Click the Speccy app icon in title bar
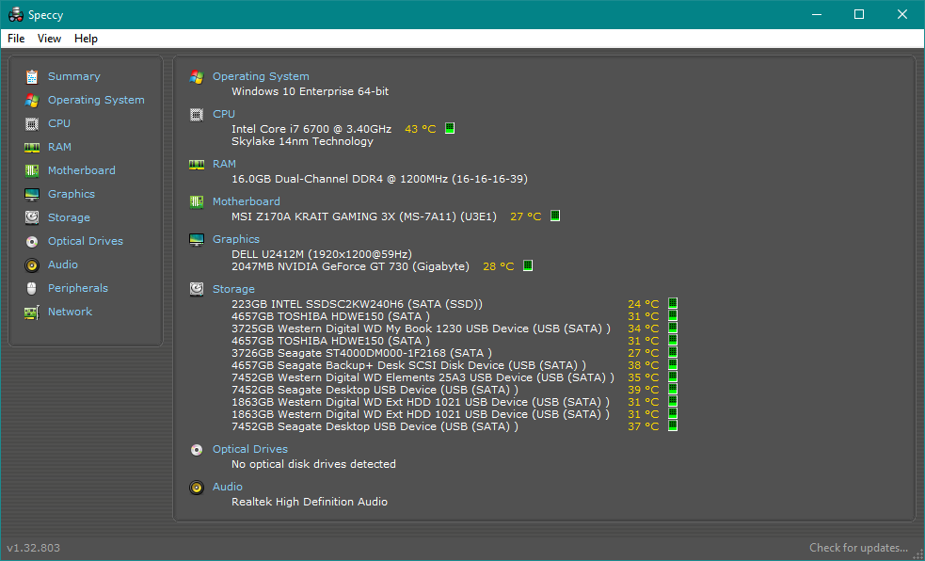The height and width of the screenshot is (561, 925). coord(15,15)
